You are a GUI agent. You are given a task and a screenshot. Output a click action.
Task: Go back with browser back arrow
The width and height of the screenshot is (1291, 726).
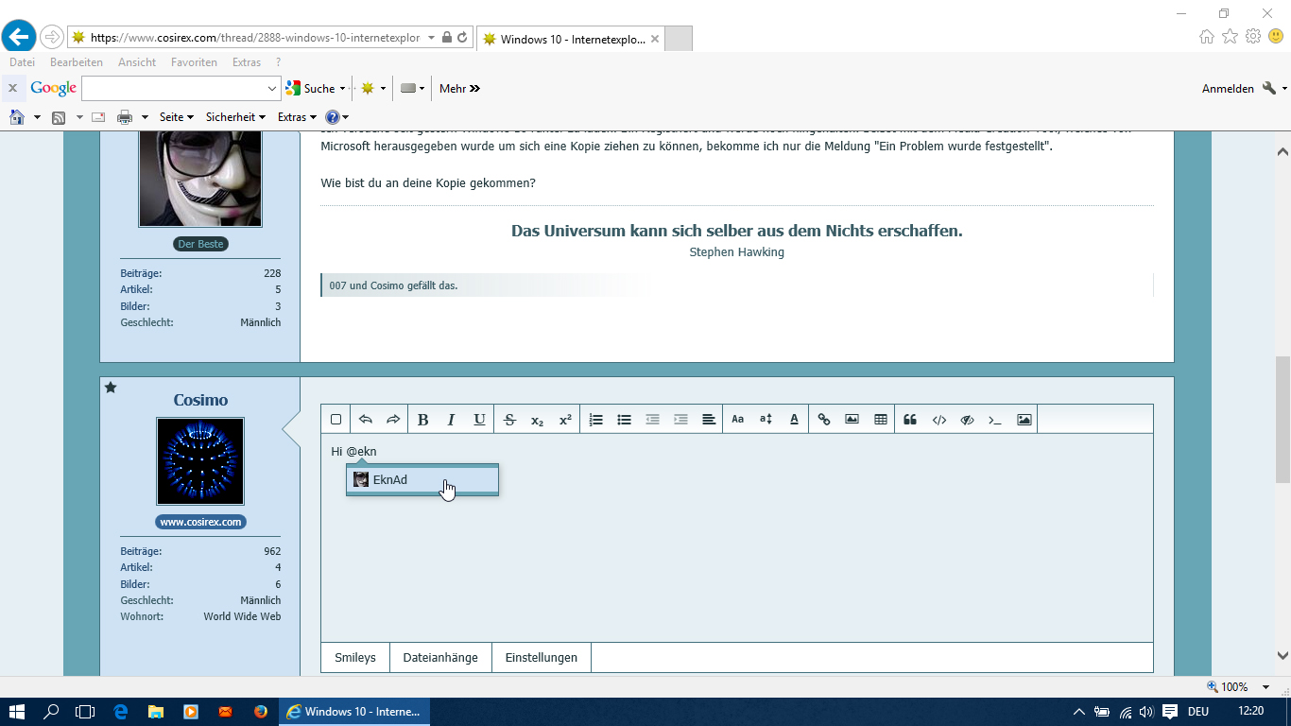(x=19, y=37)
